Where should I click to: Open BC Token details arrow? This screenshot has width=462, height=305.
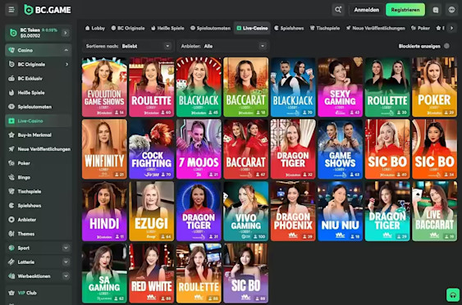click(66, 33)
